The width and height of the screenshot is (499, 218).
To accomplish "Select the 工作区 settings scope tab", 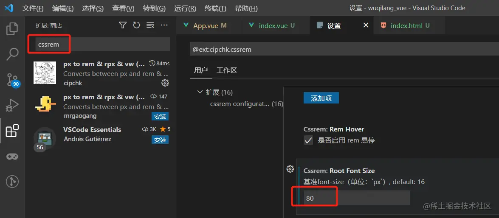I will [227, 70].
